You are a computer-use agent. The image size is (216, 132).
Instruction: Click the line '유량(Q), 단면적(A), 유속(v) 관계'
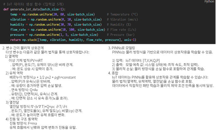coord(34,94)
